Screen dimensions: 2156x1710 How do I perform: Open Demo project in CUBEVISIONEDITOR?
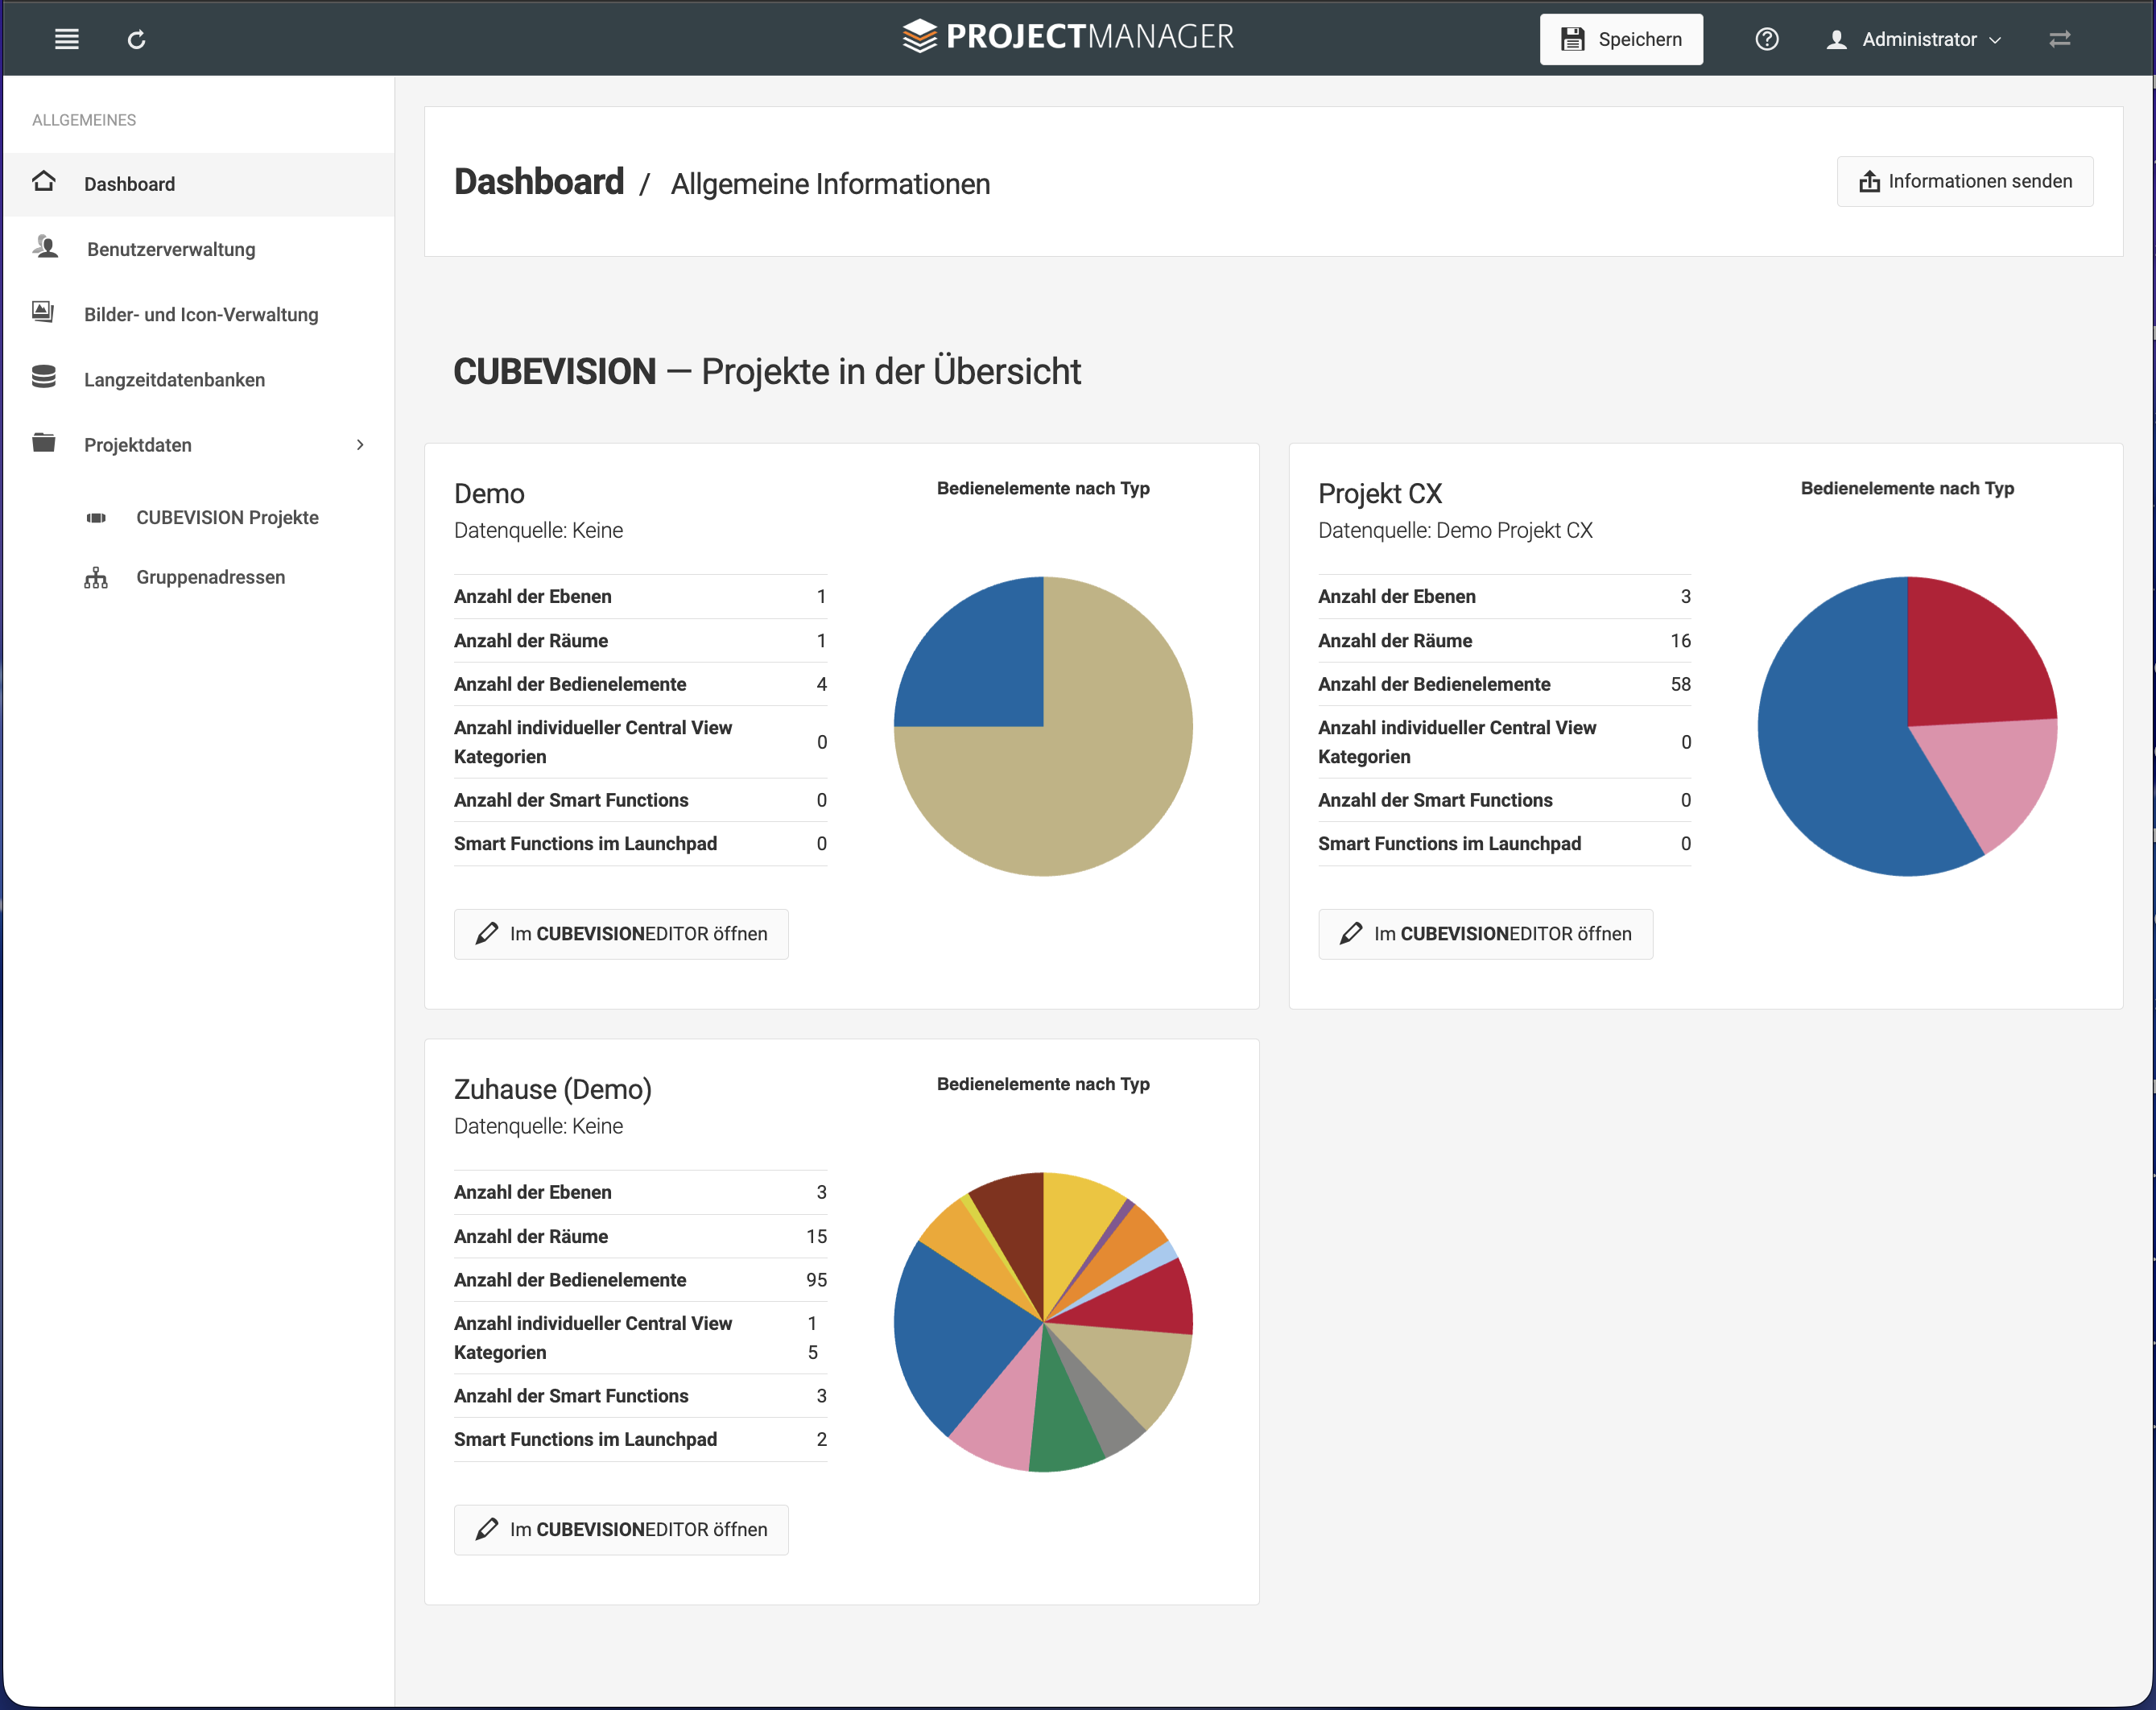[621, 933]
